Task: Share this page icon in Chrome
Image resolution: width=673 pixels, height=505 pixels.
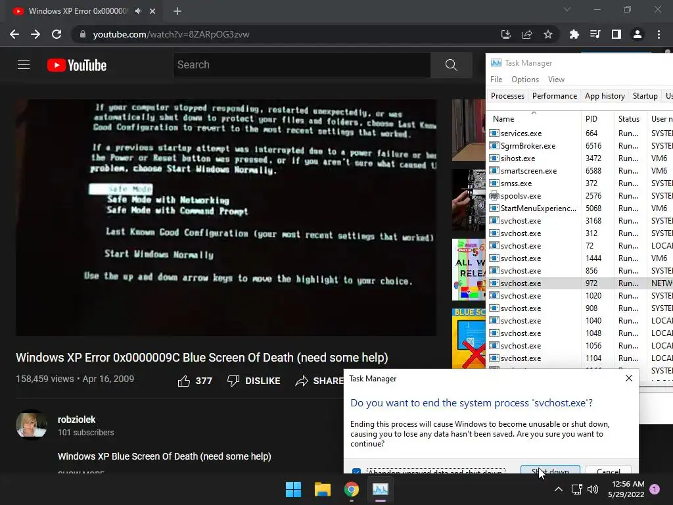Action: click(x=527, y=34)
